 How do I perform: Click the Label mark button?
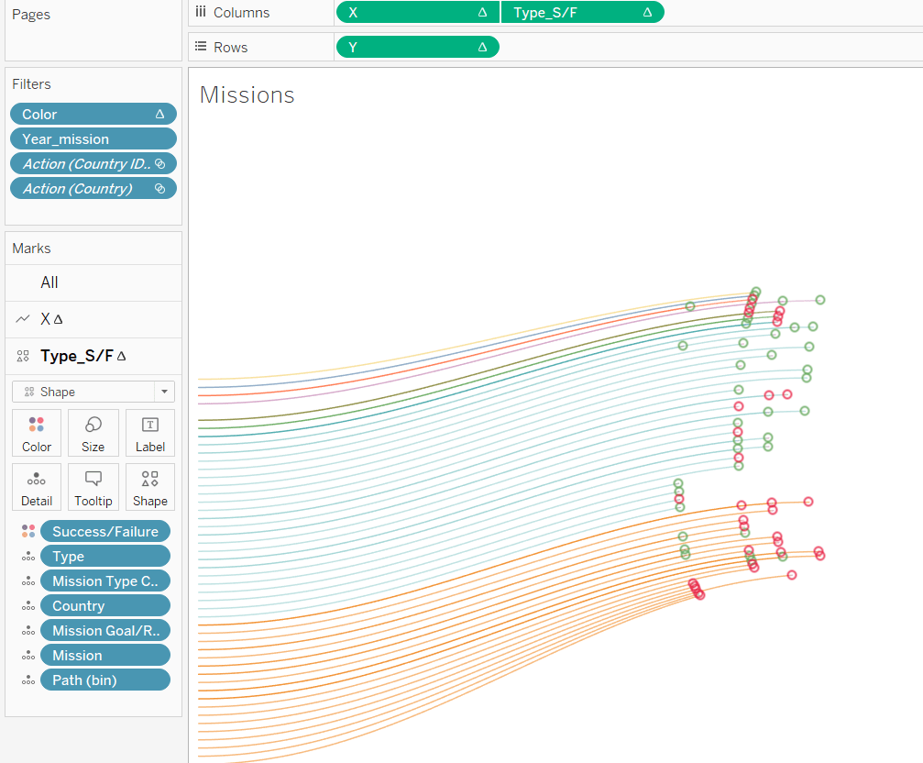(x=149, y=433)
